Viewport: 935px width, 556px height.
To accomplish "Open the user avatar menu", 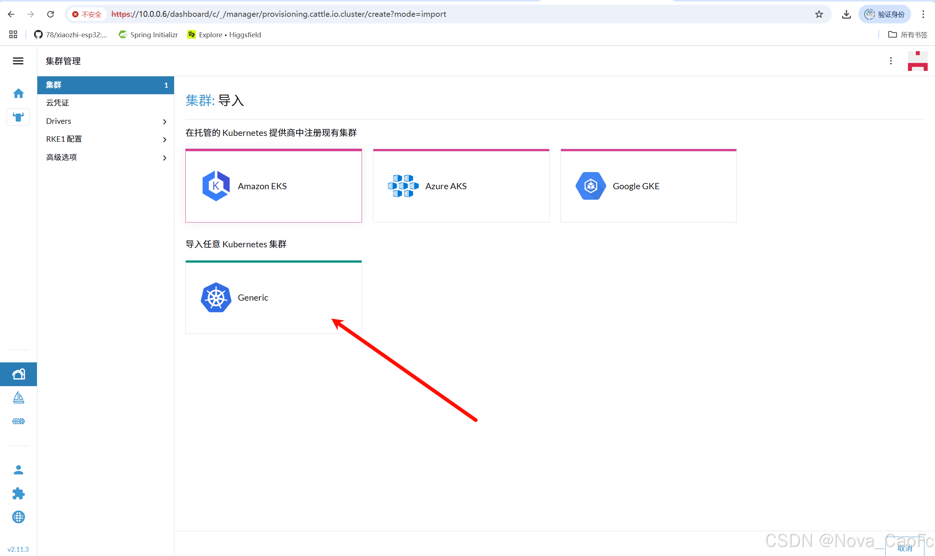I will 917,61.
